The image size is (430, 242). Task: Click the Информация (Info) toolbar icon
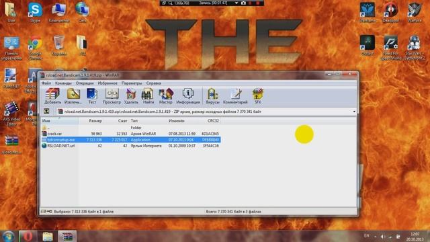click(x=188, y=96)
